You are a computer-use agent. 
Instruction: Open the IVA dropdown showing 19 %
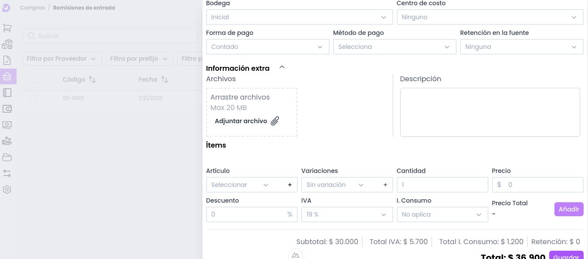[x=347, y=214]
